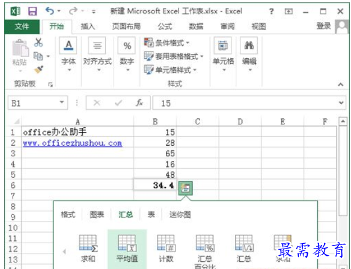Open 表 tab in Quick Analysis

151,215
